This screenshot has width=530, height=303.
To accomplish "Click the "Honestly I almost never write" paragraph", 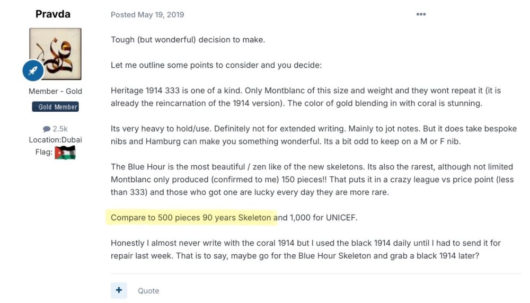I will pyautogui.click(x=306, y=249).
